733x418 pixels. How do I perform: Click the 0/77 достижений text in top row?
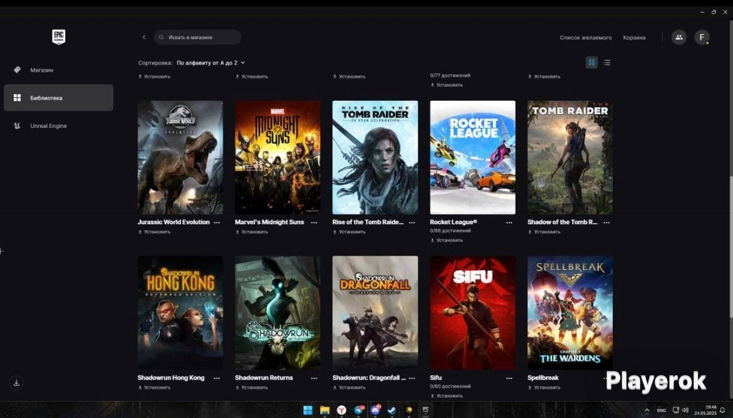pyautogui.click(x=450, y=75)
